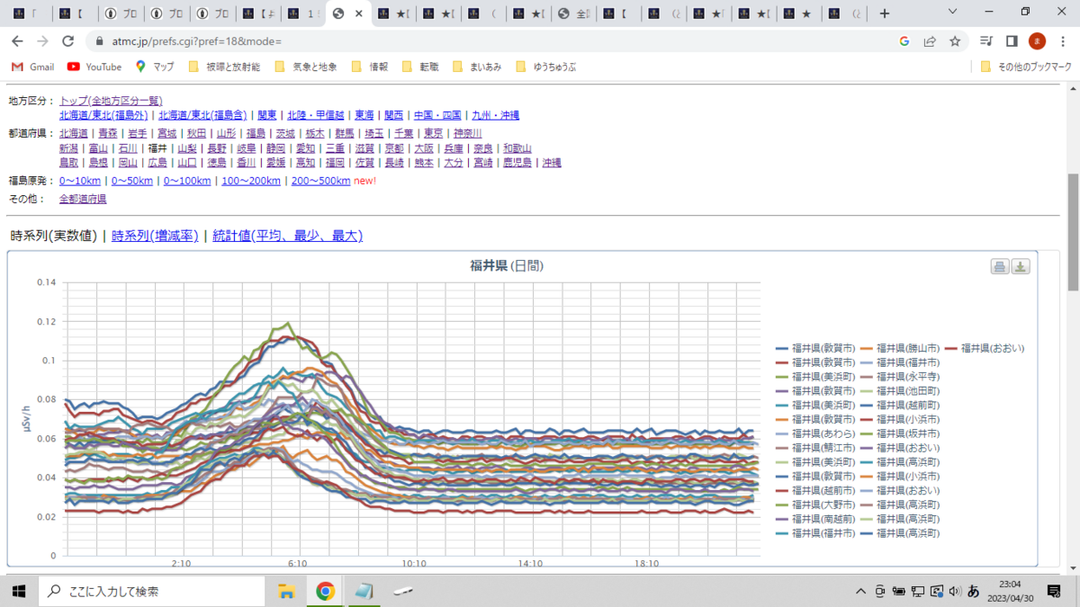Click the chart print icon
Screen dimensions: 1080x607
pos(1000,266)
